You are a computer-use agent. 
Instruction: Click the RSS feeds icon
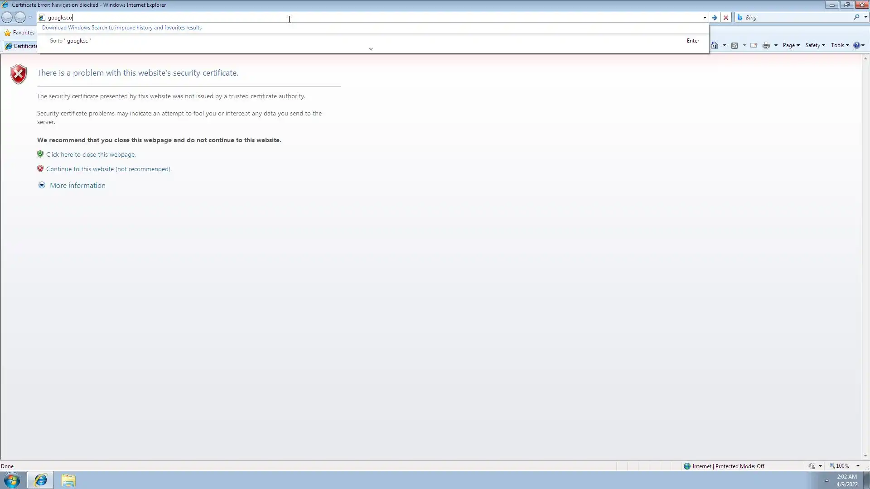pyautogui.click(x=735, y=45)
